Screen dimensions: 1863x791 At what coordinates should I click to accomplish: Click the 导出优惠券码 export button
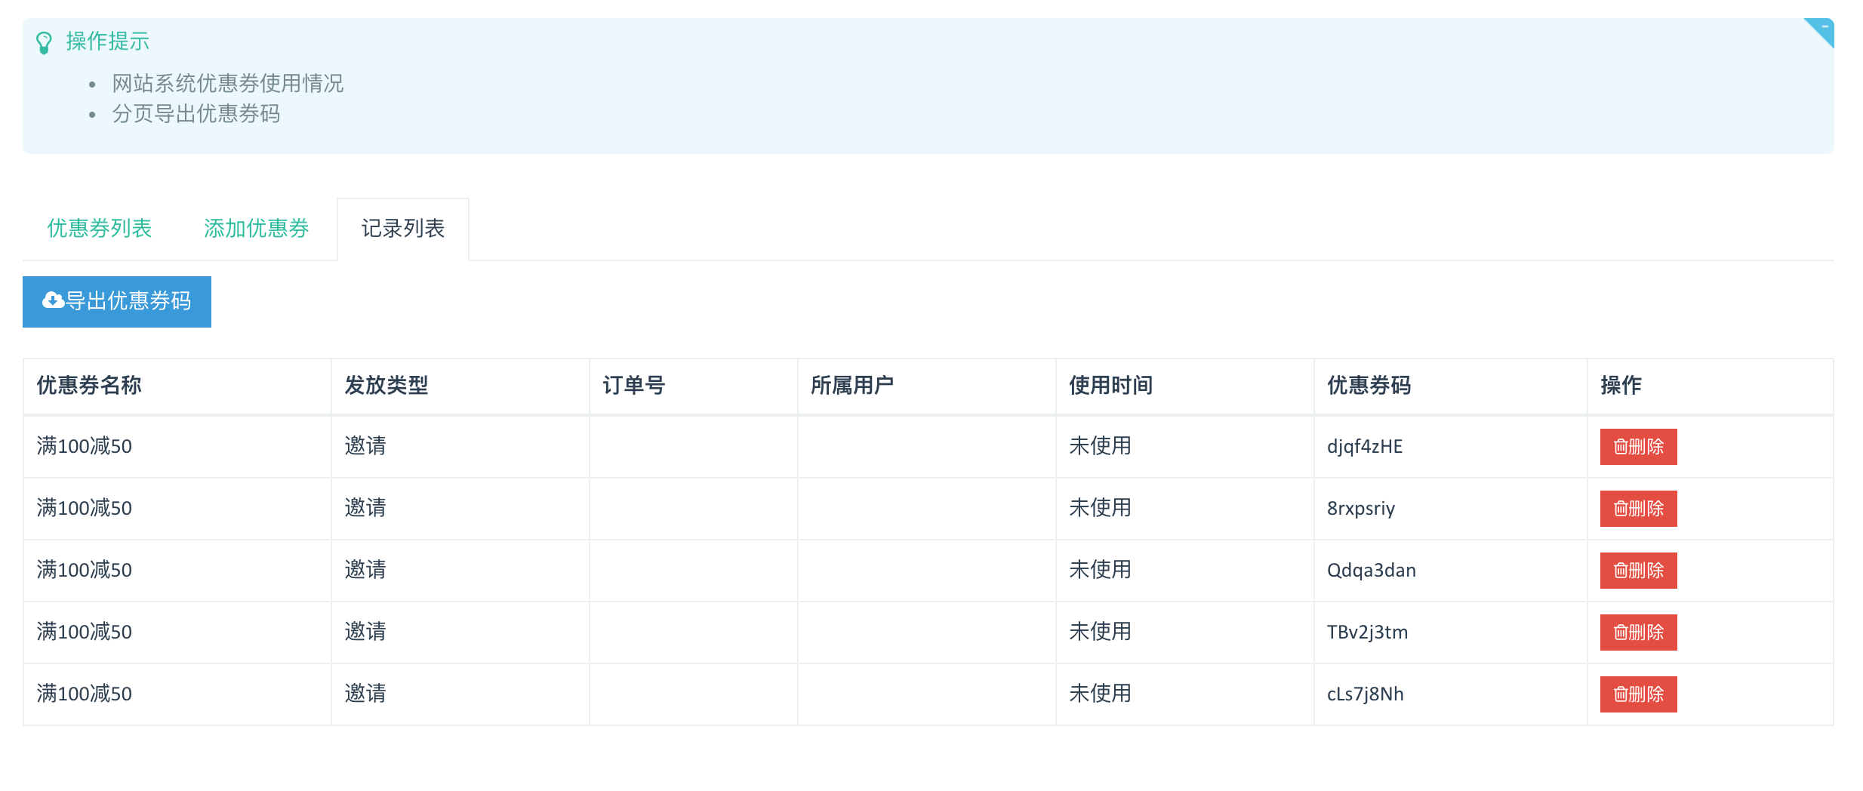coord(117,301)
